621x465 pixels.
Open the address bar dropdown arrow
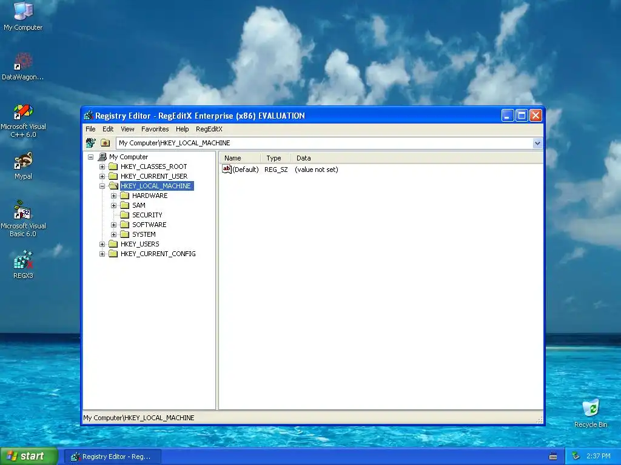click(x=537, y=143)
